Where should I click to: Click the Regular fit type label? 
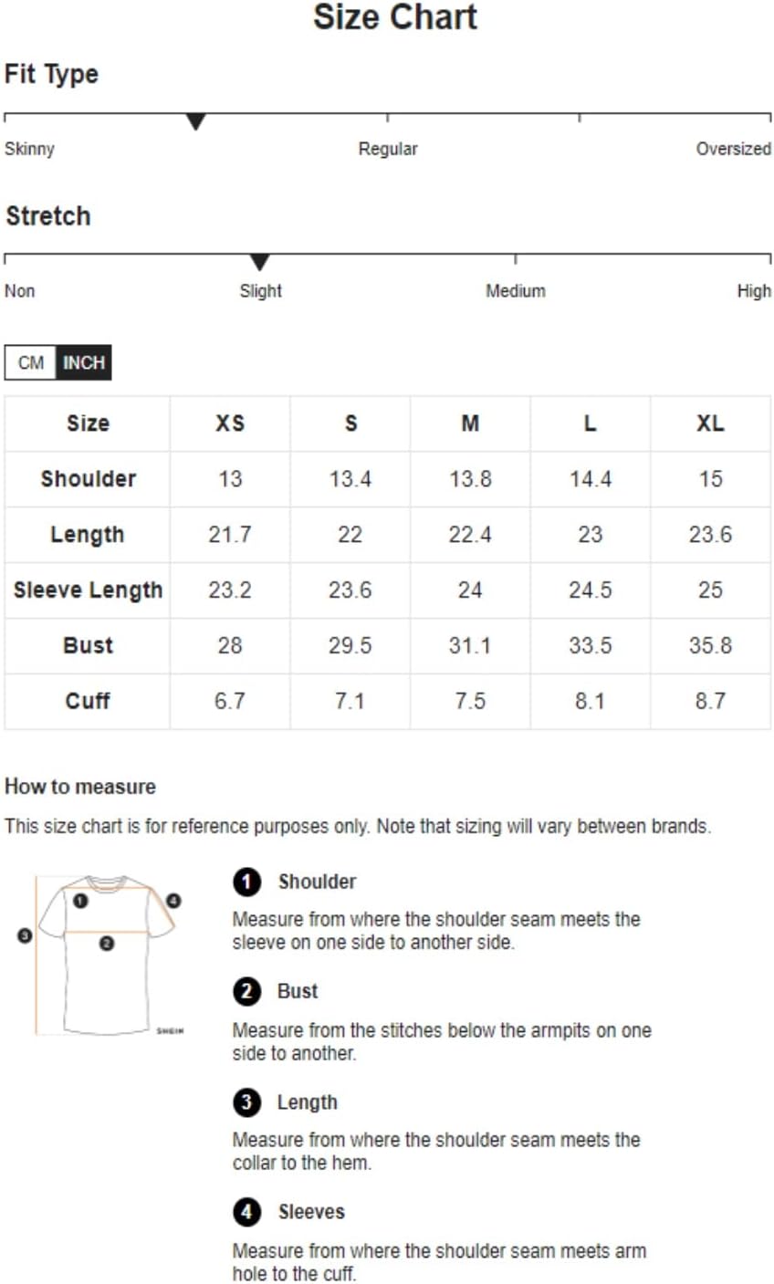click(x=388, y=149)
